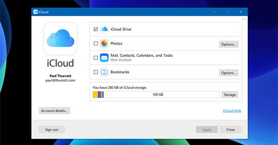Click the iCloud title bar icon

click(x=35, y=12)
